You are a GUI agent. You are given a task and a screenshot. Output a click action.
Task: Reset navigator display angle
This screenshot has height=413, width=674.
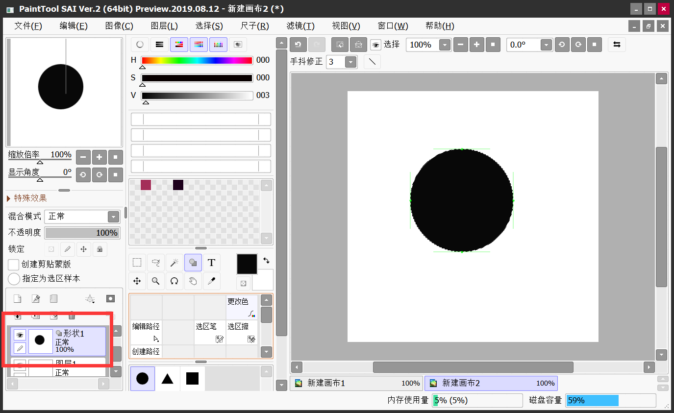116,174
